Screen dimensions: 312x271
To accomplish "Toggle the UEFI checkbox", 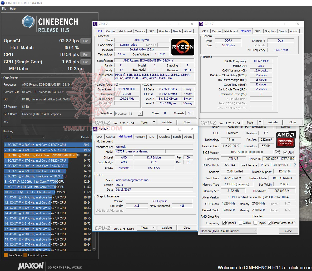I will tap(285, 152).
